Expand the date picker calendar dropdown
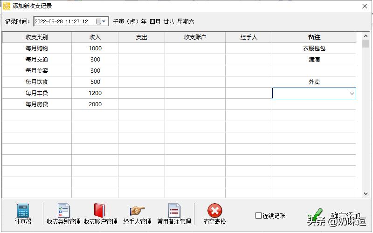Image resolution: width=373 pixels, height=233 pixels. click(101, 21)
